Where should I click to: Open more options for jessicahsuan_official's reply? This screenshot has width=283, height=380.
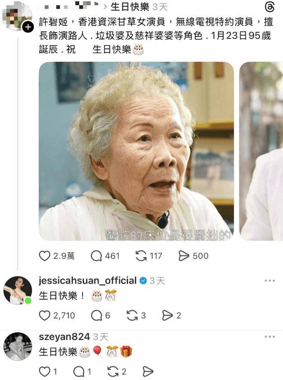point(269,281)
